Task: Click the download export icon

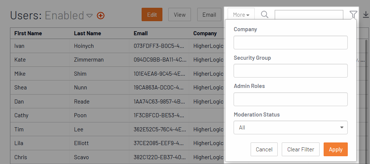Action: pos(366,15)
